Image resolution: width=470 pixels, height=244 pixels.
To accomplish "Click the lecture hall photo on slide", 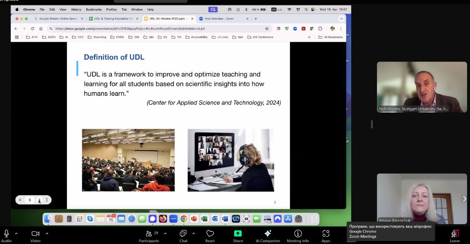I will click(128, 160).
